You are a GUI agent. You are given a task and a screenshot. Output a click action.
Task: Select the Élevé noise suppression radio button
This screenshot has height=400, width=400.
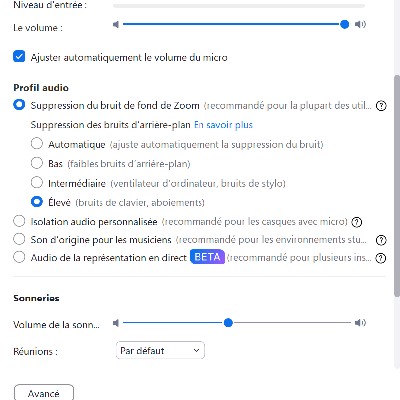pos(37,202)
